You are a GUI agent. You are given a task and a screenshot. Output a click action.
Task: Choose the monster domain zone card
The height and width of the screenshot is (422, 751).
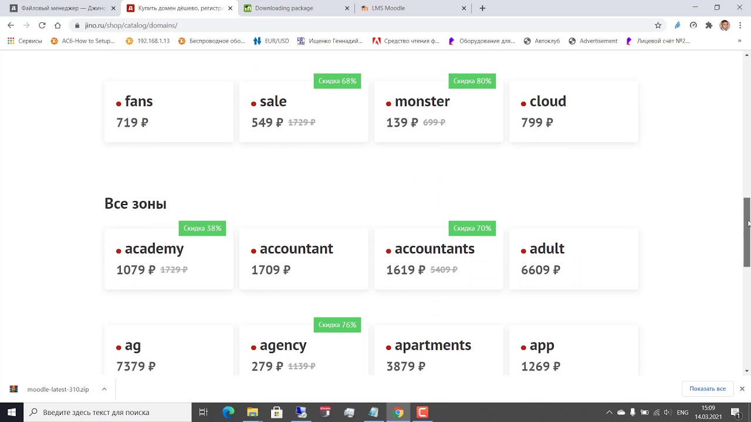click(439, 111)
